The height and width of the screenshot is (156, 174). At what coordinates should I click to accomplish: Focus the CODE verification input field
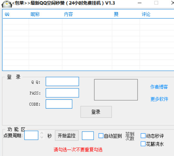(59, 104)
